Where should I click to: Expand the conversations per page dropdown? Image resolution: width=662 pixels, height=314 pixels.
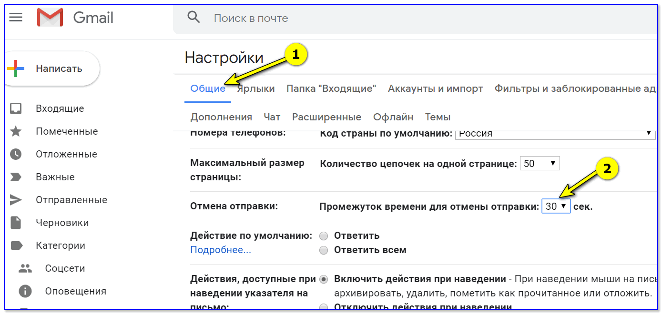pyautogui.click(x=540, y=164)
